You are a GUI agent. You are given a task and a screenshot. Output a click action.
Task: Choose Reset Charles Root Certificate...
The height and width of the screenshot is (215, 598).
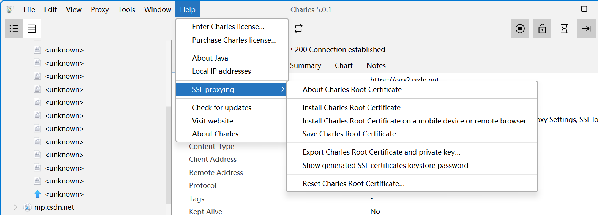tap(412, 183)
